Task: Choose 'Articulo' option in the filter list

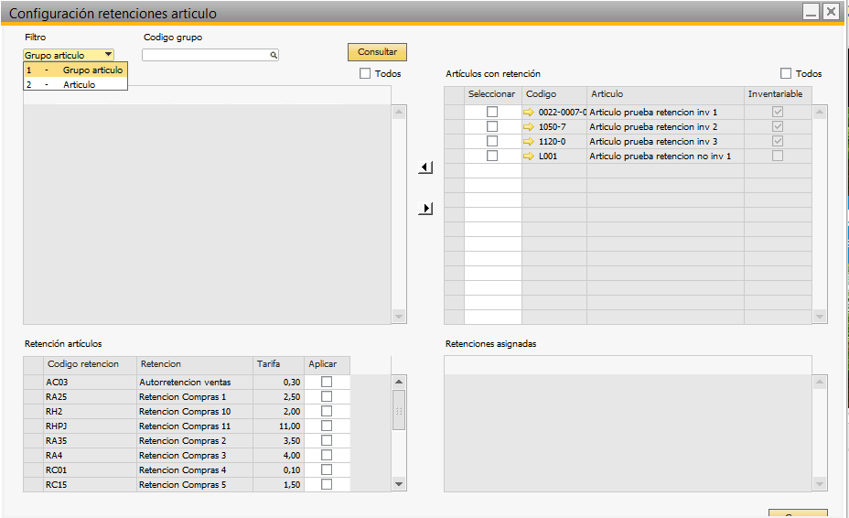Action: pyautogui.click(x=79, y=84)
